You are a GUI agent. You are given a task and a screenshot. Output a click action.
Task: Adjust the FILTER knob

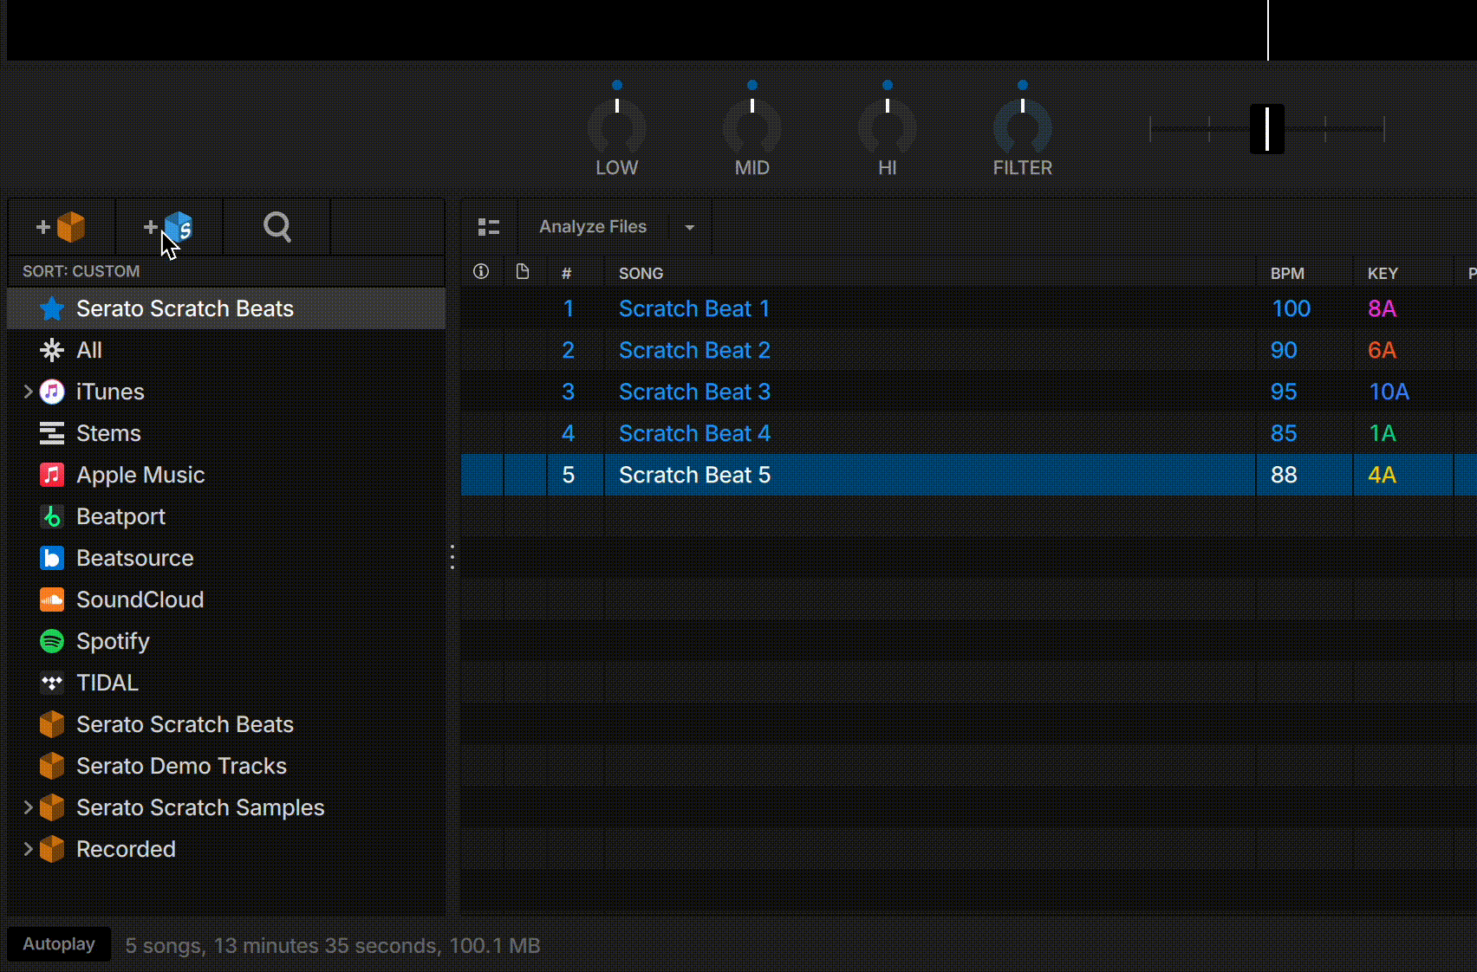1023,126
